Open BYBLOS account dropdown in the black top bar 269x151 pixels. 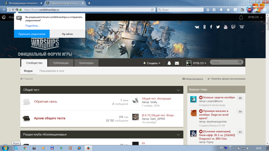pyautogui.click(x=255, y=17)
